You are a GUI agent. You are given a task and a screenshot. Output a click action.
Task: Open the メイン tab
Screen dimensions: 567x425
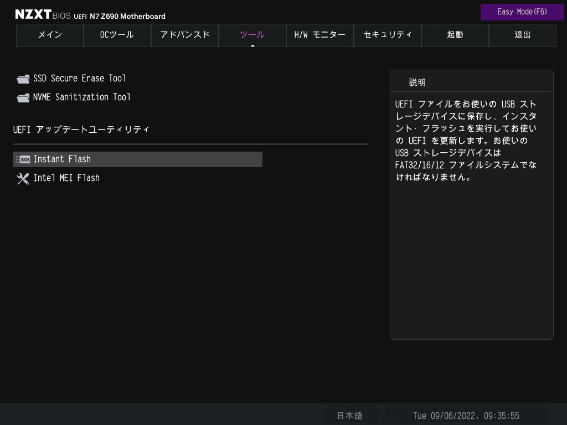(x=50, y=35)
